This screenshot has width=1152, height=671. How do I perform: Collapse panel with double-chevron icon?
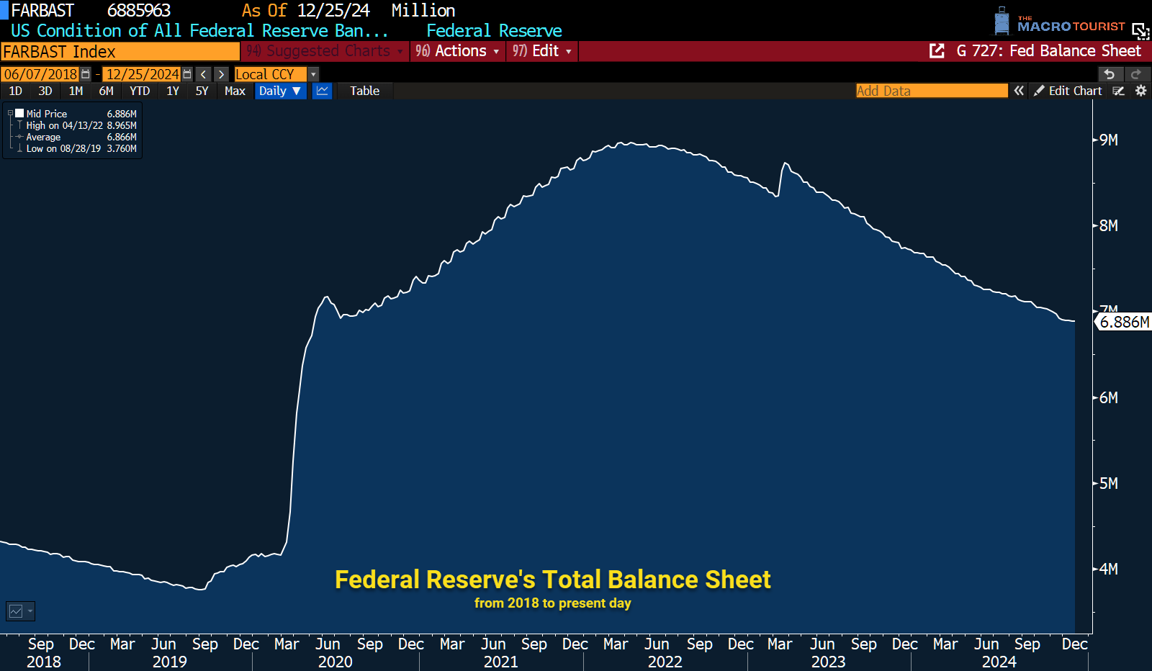tap(1019, 91)
